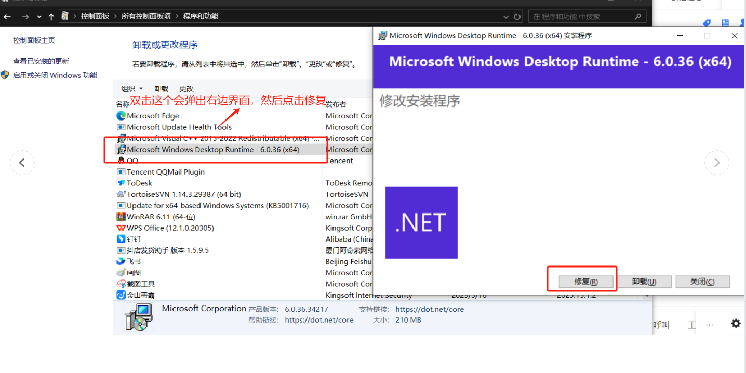The width and height of the screenshot is (746, 373).
Task: Select the ToDesk program icon
Action: 121,183
